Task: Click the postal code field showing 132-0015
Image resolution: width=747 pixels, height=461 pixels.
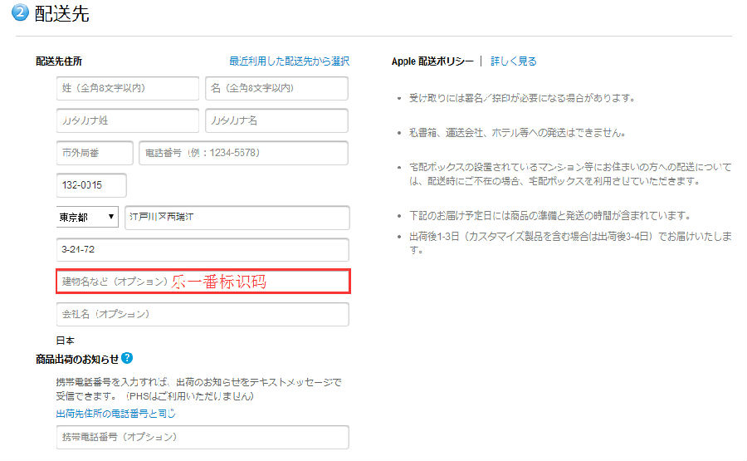Action: (91, 185)
